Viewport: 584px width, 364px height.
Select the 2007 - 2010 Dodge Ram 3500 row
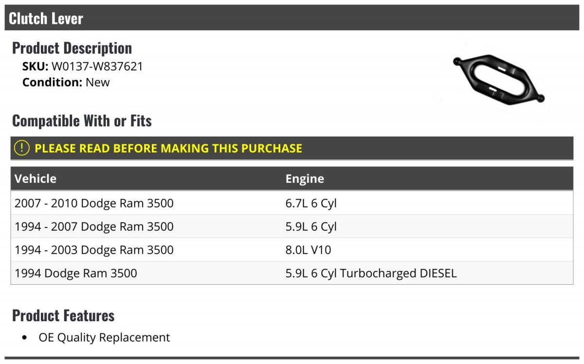(292, 203)
